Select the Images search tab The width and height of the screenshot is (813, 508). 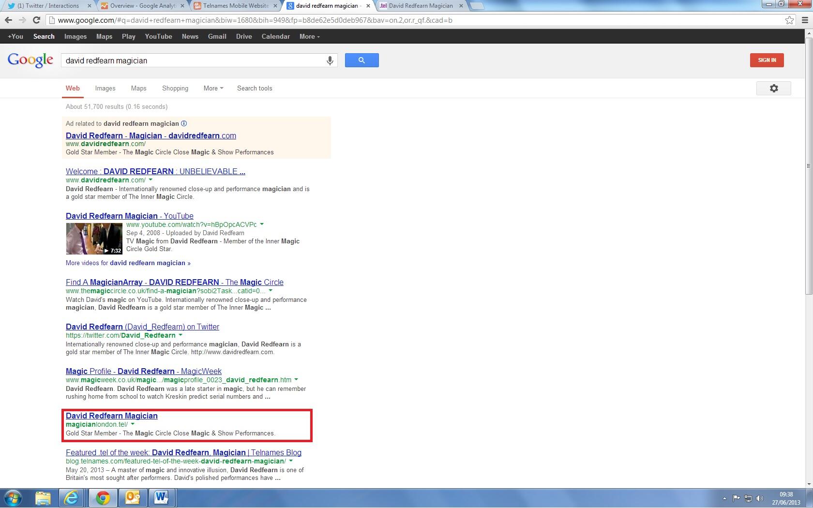pos(105,89)
